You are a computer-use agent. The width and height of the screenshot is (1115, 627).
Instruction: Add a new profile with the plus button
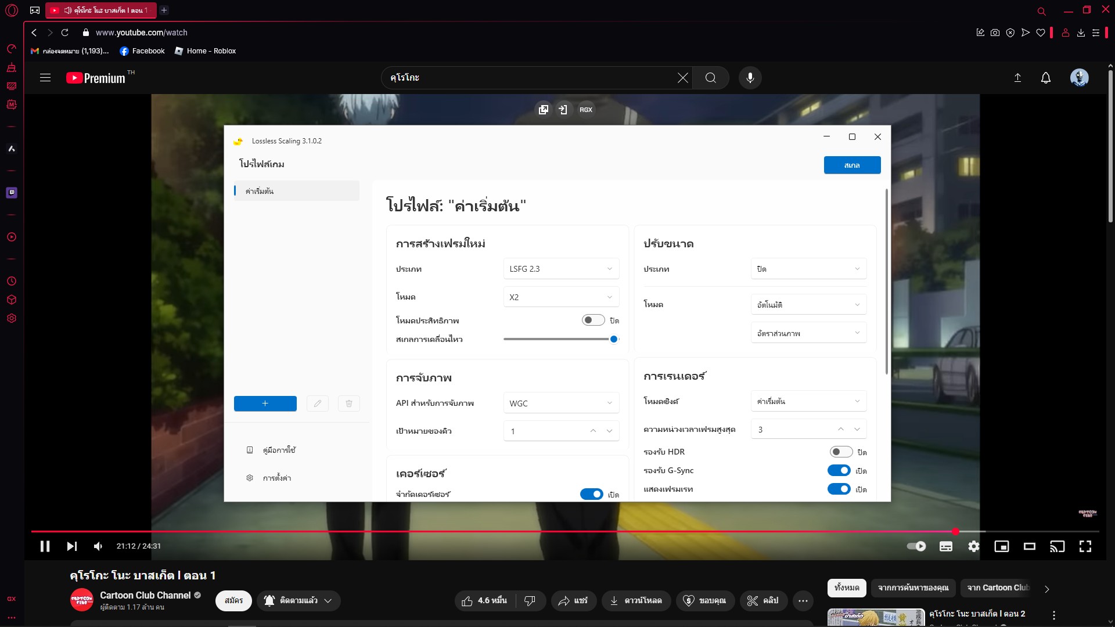coord(265,403)
